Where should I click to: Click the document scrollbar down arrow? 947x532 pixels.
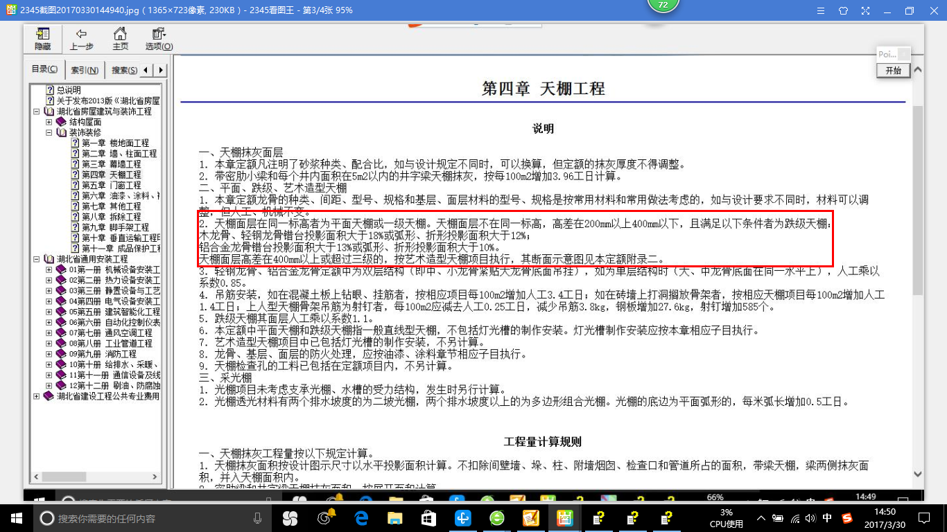tap(917, 475)
